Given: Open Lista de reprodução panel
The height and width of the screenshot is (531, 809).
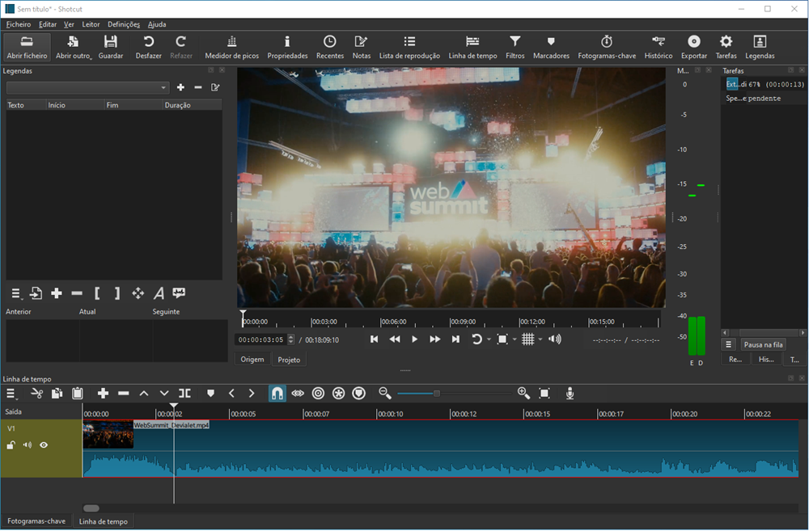Looking at the screenshot, I should tap(409, 47).
